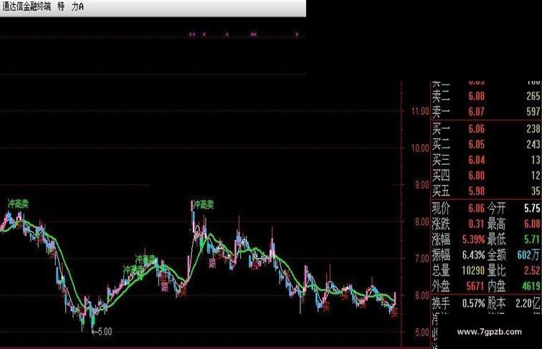This screenshot has width=542, height=349.
Task: Click the 涨跌 value 0.31
Action: click(476, 224)
